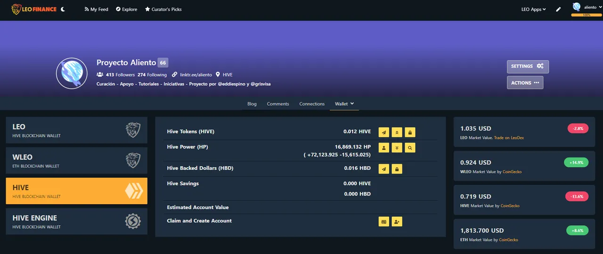Click the +14.9% WLEO change badge
Screen dimensions: 603x254
click(x=576, y=162)
